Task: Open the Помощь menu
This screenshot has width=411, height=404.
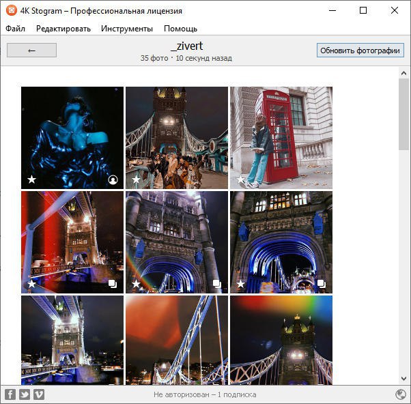Action: coord(180,28)
